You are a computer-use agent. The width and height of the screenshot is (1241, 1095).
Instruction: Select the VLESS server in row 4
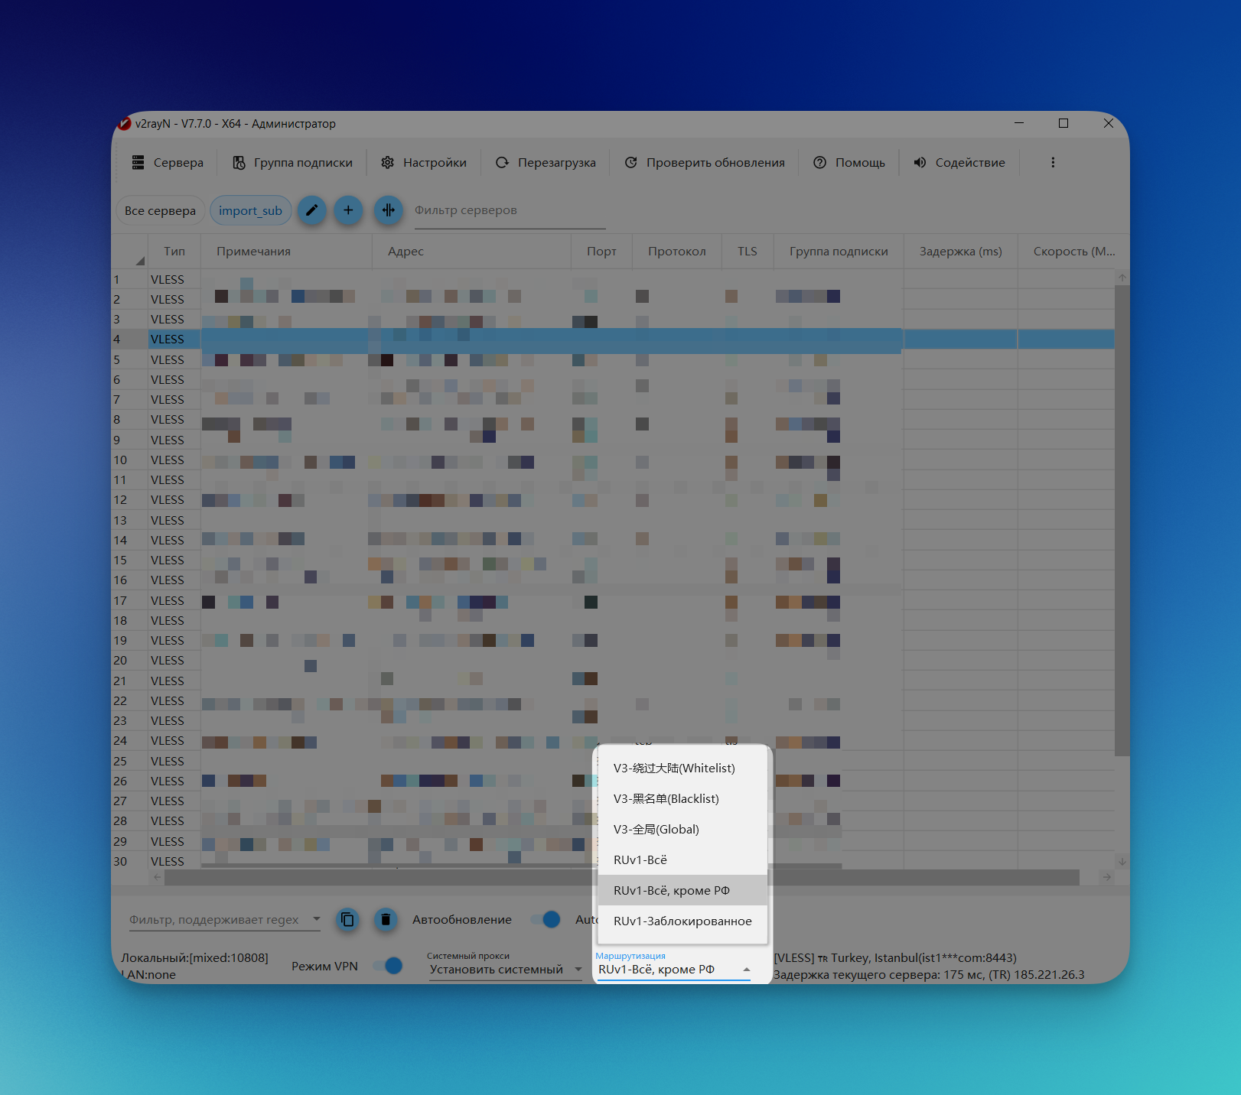pyautogui.click(x=168, y=340)
